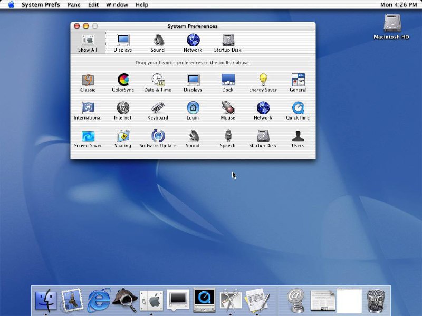This screenshot has width=422, height=316.
Task: Open the QuickTime preference pane
Action: 298,111
